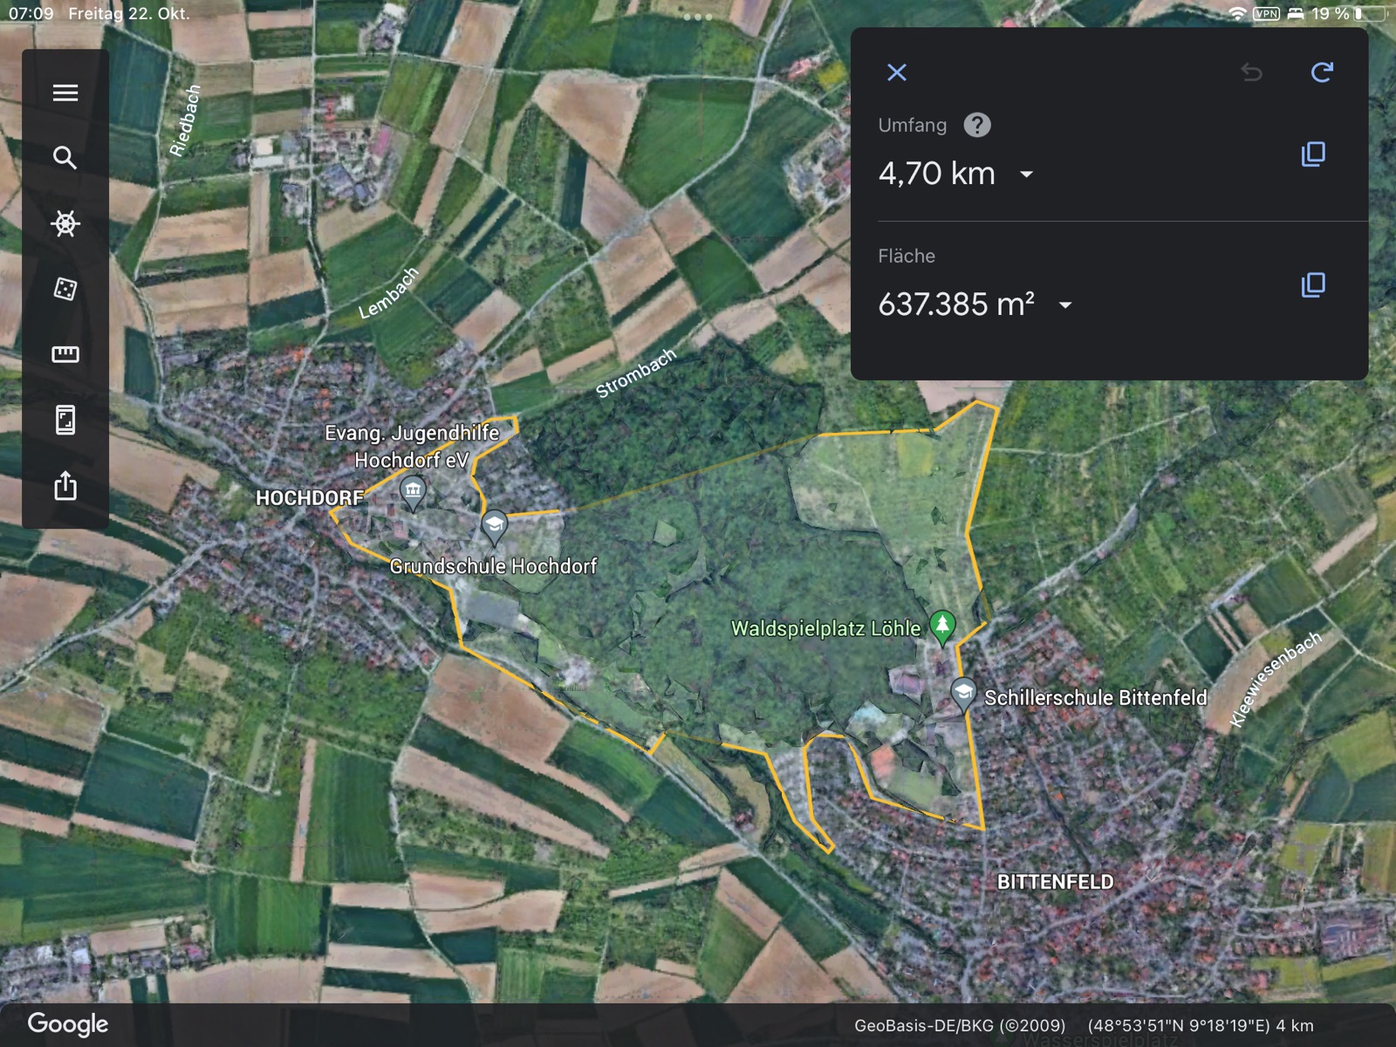This screenshot has width=1396, height=1047.
Task: Open the hamburger main menu
Action: (65, 92)
